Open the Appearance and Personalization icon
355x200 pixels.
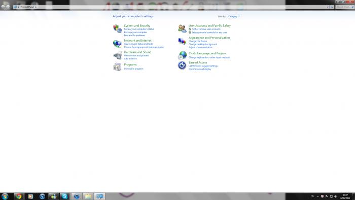tap(182, 41)
